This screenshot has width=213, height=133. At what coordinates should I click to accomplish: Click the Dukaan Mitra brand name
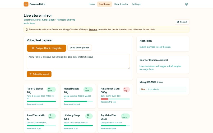(37, 4)
